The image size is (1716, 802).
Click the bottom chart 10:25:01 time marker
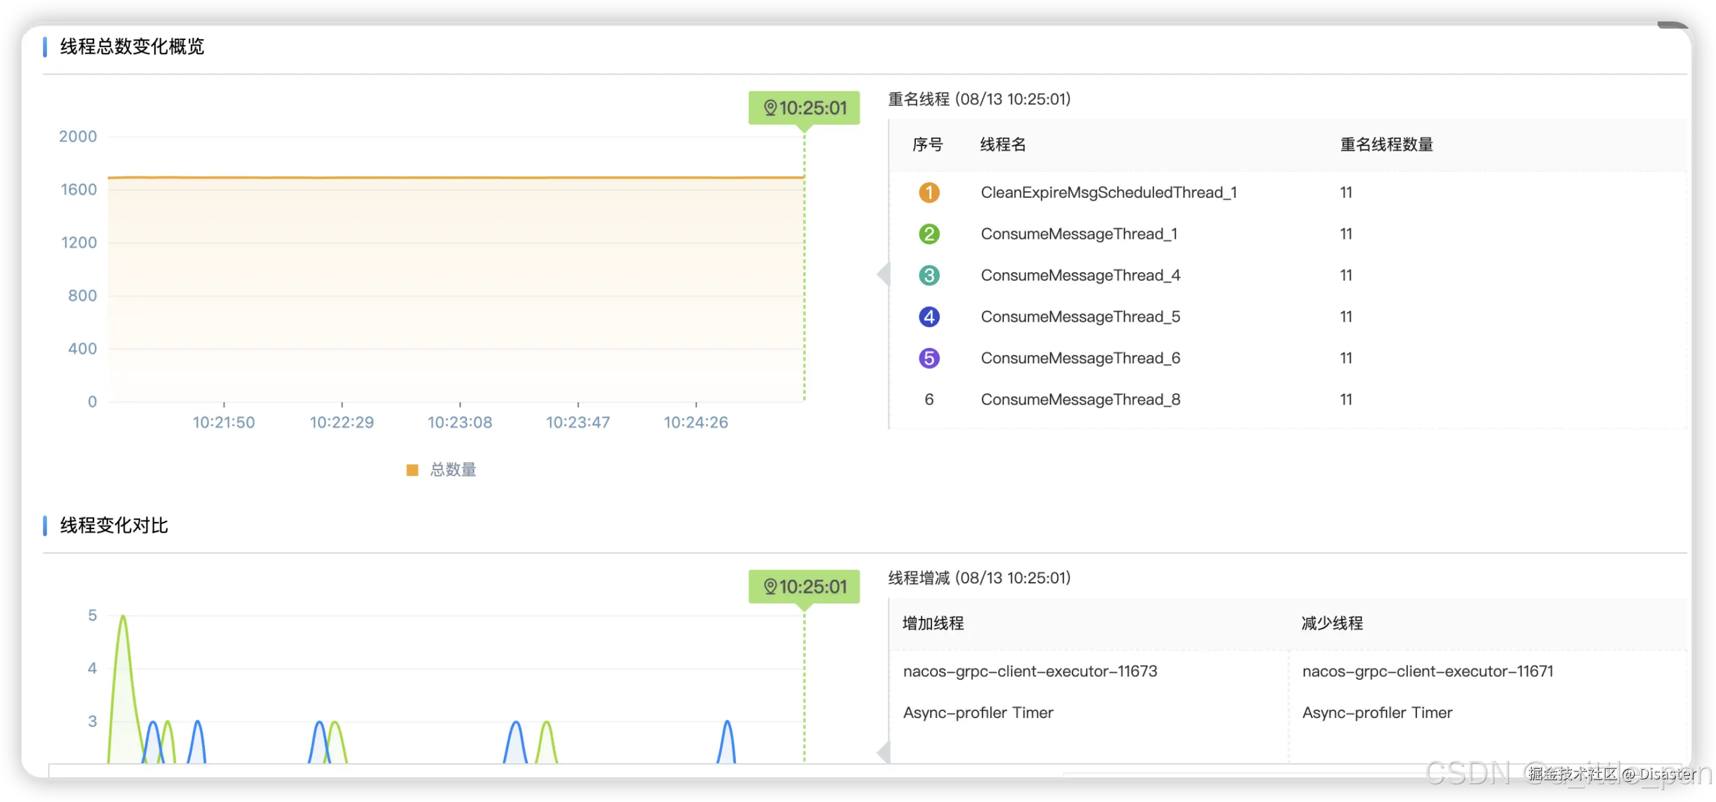tap(812, 587)
